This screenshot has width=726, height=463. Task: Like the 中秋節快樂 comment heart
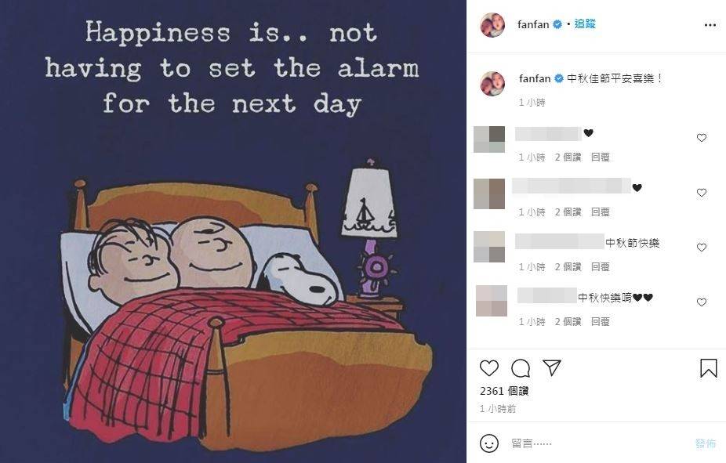coord(702,248)
